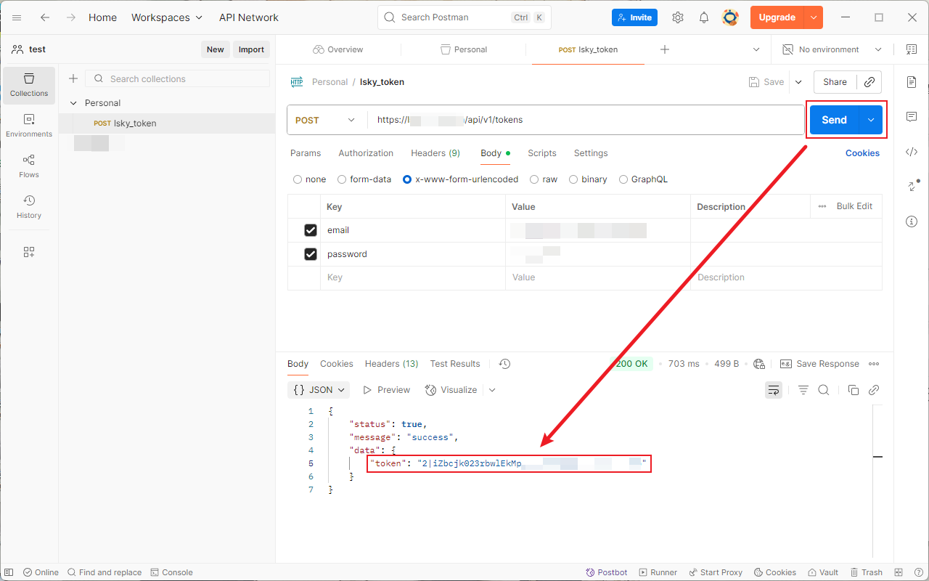The image size is (929, 581).
Task: Open the Upgrade dropdown arrow
Action: coord(814,17)
